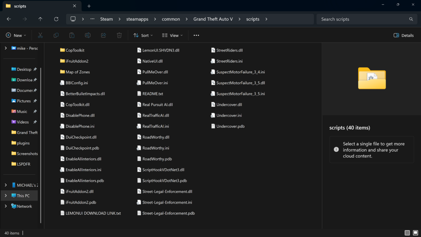This screenshot has height=237, width=421.
Task: Open the See more options menu
Action: pos(196,35)
